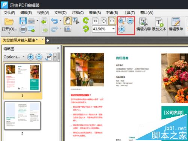
Task: Expand the zoom level dropdown arrow
Action: pos(114,29)
